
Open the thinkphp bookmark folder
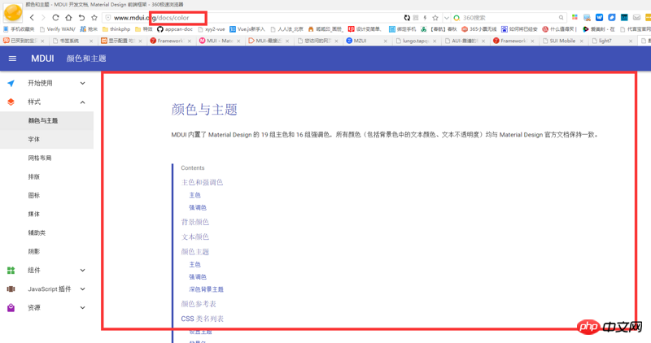[116, 29]
